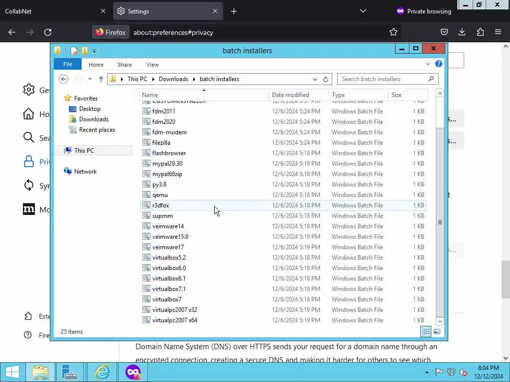
Task: Sort files by Date modified column
Action: pos(299,95)
